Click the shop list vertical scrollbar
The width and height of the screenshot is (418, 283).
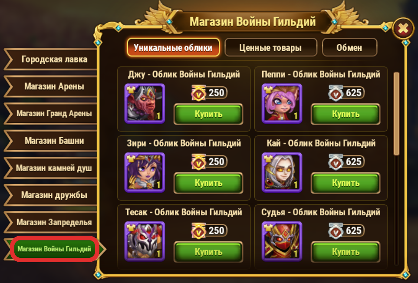point(396,114)
